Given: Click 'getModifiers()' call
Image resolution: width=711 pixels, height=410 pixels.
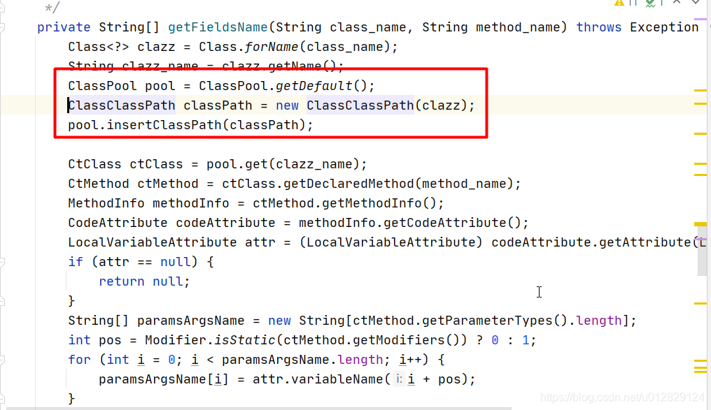Looking at the screenshot, I should pyautogui.click(x=406, y=340).
